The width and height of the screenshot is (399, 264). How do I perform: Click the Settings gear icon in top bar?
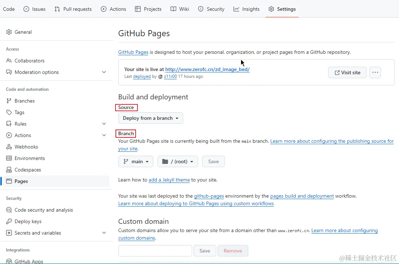click(x=271, y=9)
